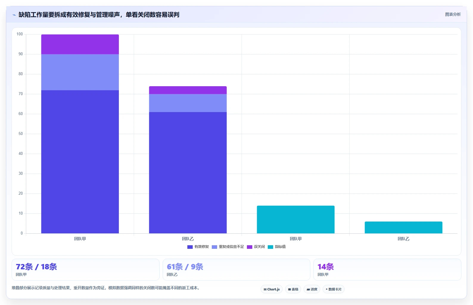Click the dark blue 有效修复 segment of the first 团队甲 bar
473x305 pixels.
pos(80,162)
